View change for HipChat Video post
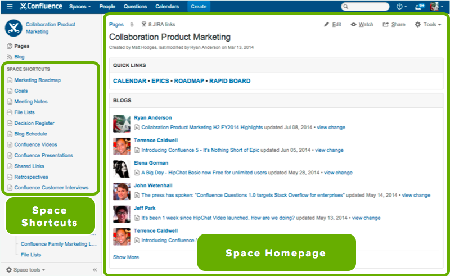Screen dimensions: 450x276 [366, 218]
